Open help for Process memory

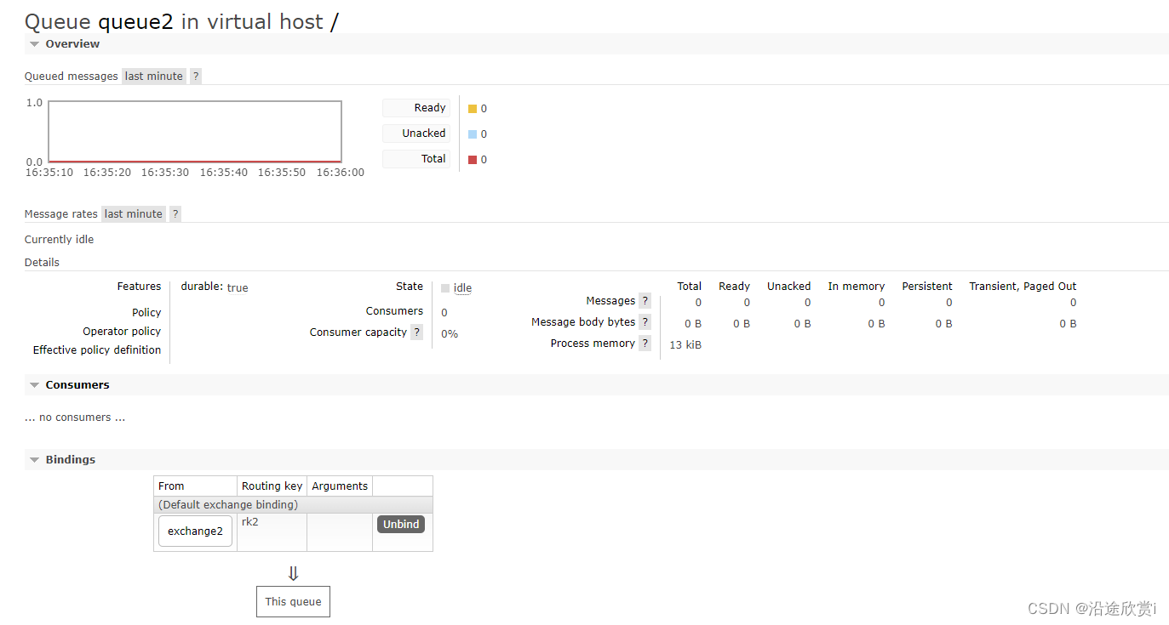pyautogui.click(x=645, y=344)
